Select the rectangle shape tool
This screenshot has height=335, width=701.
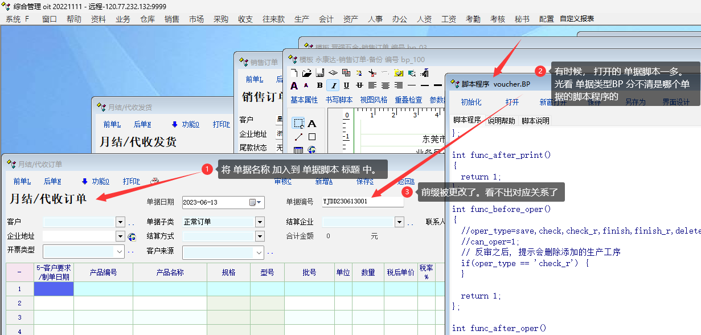tap(312, 137)
